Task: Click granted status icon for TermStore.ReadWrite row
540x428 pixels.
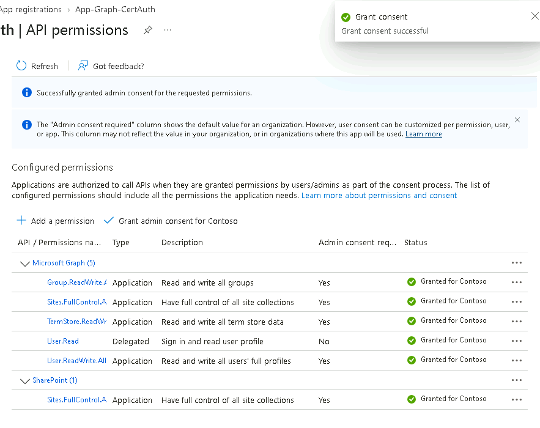Action: tap(412, 321)
